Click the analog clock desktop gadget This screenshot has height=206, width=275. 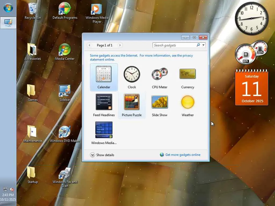click(251, 18)
